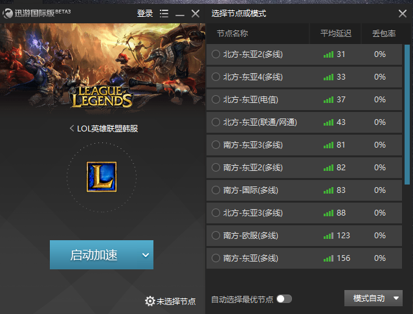Click signal bars icon for latency 83

(328, 190)
